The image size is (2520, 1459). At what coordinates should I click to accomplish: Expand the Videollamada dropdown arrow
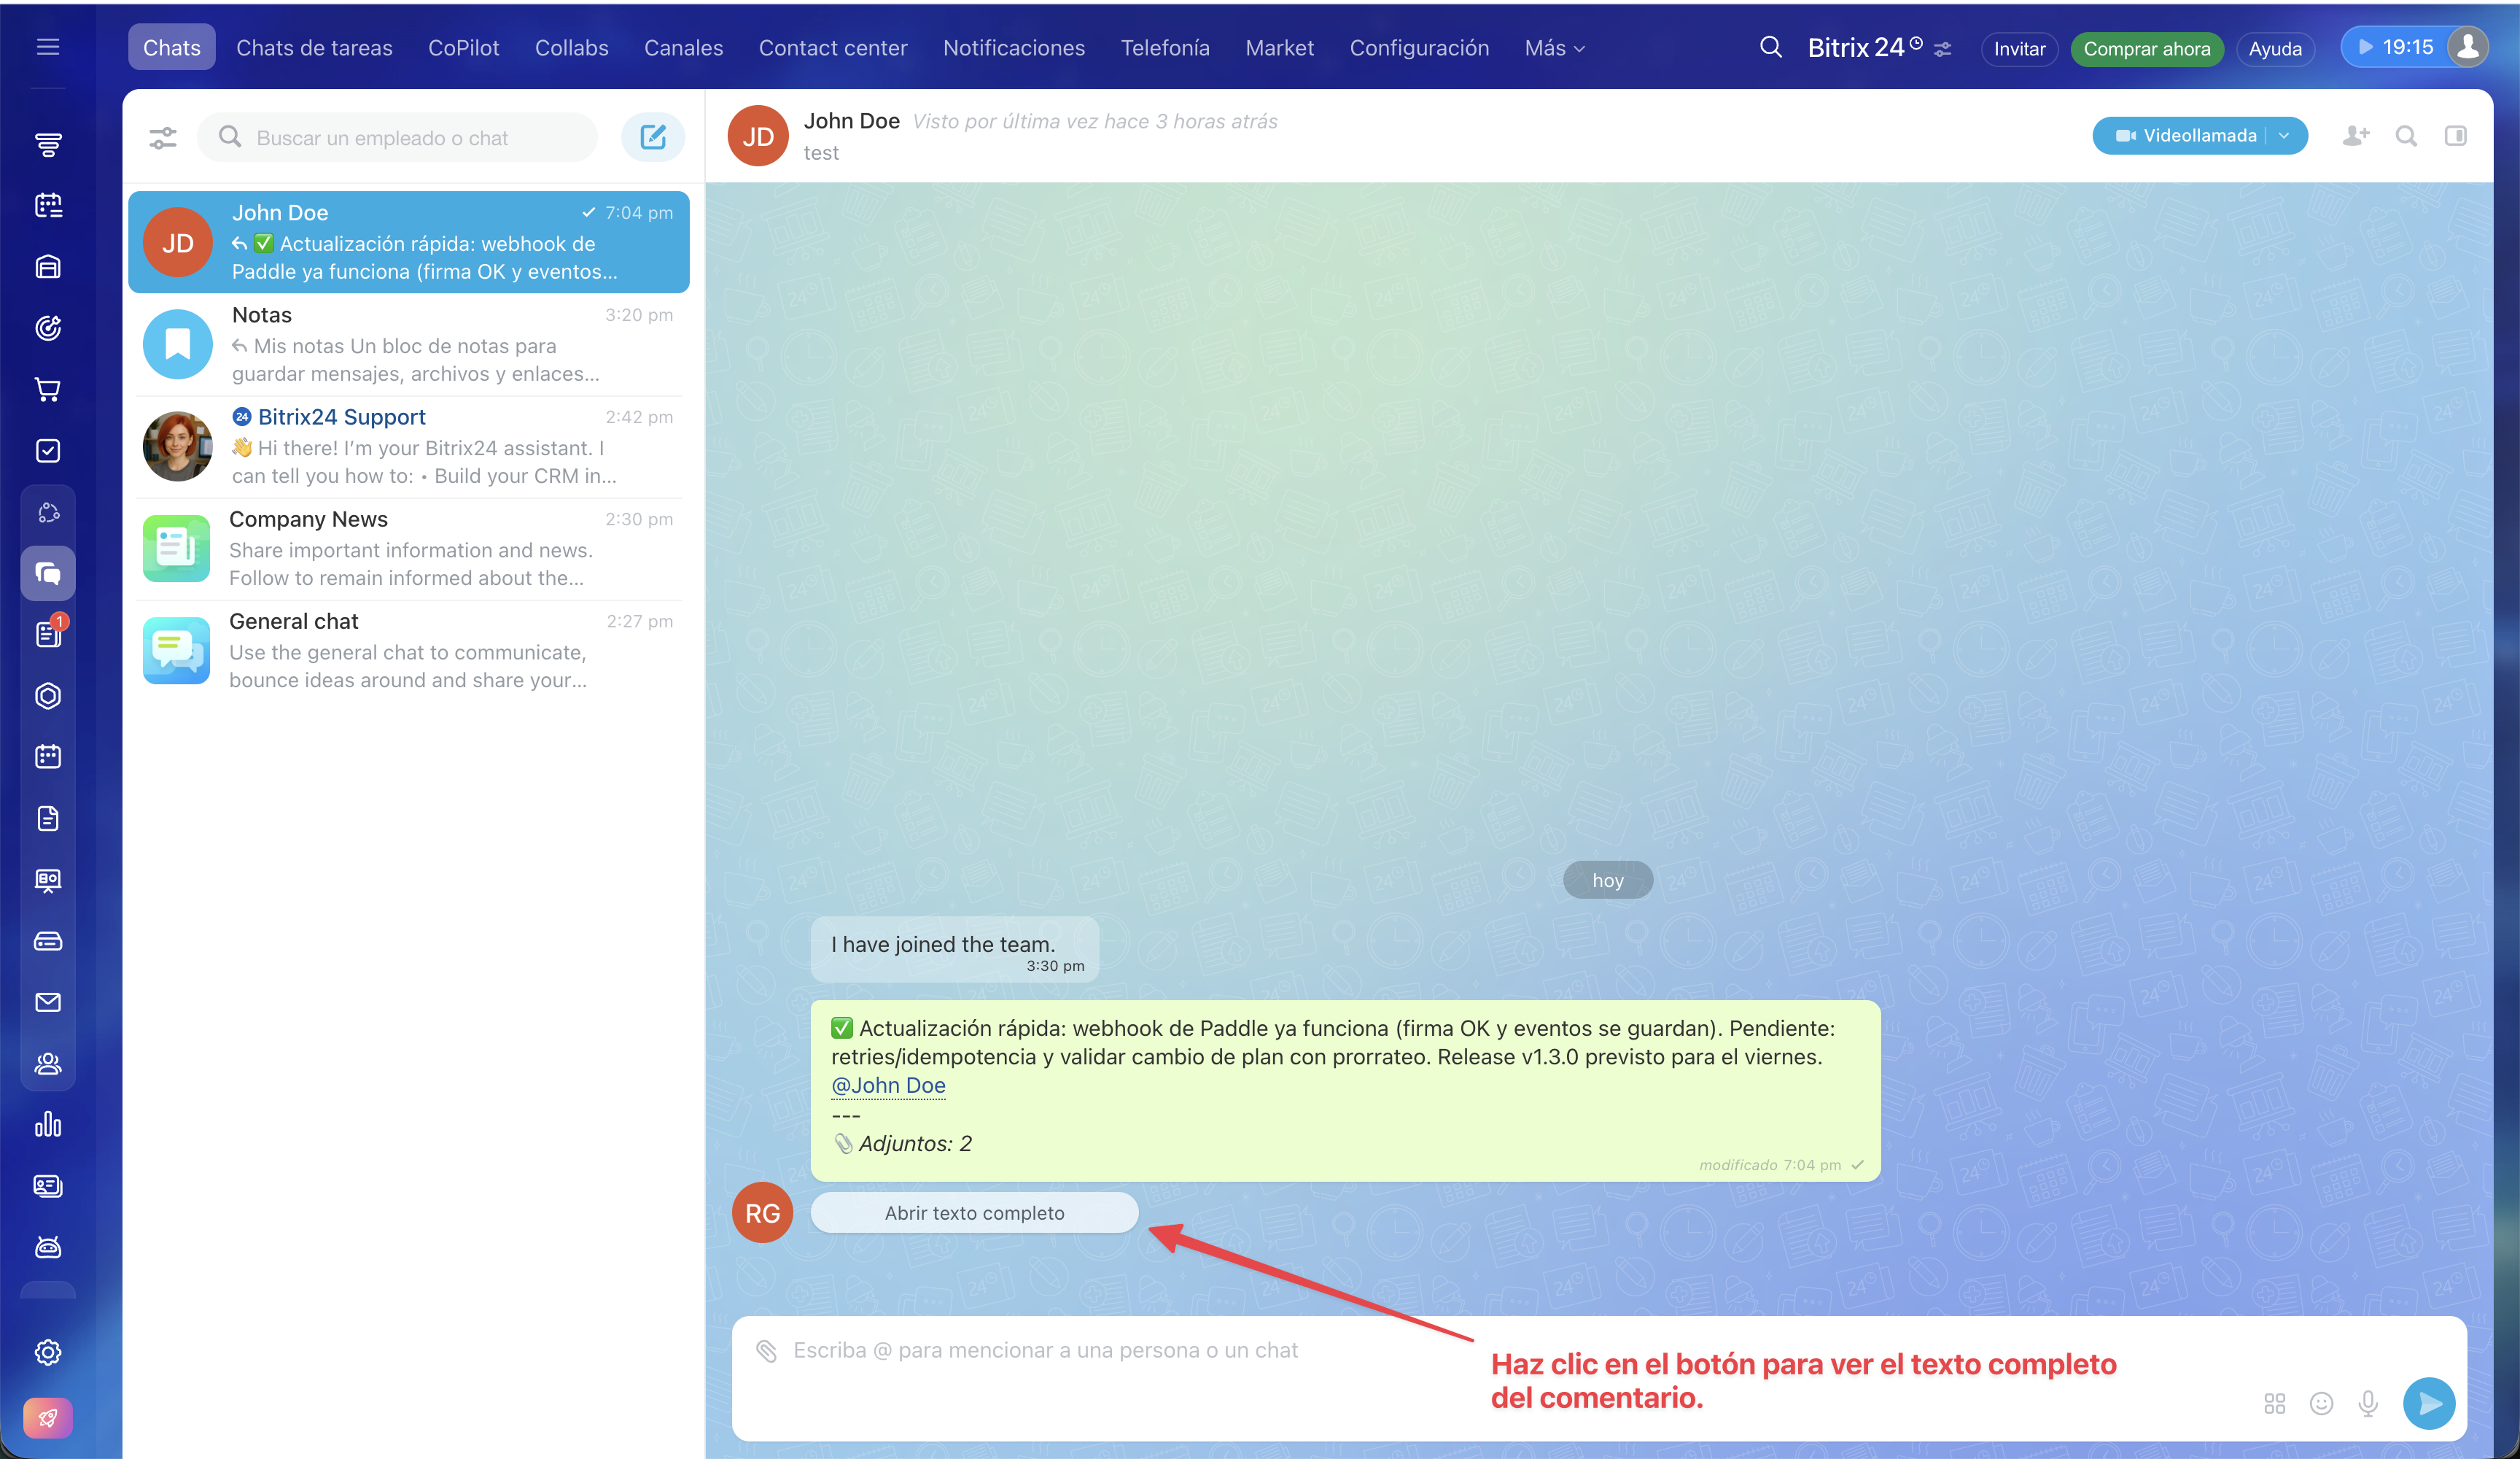[2285, 135]
